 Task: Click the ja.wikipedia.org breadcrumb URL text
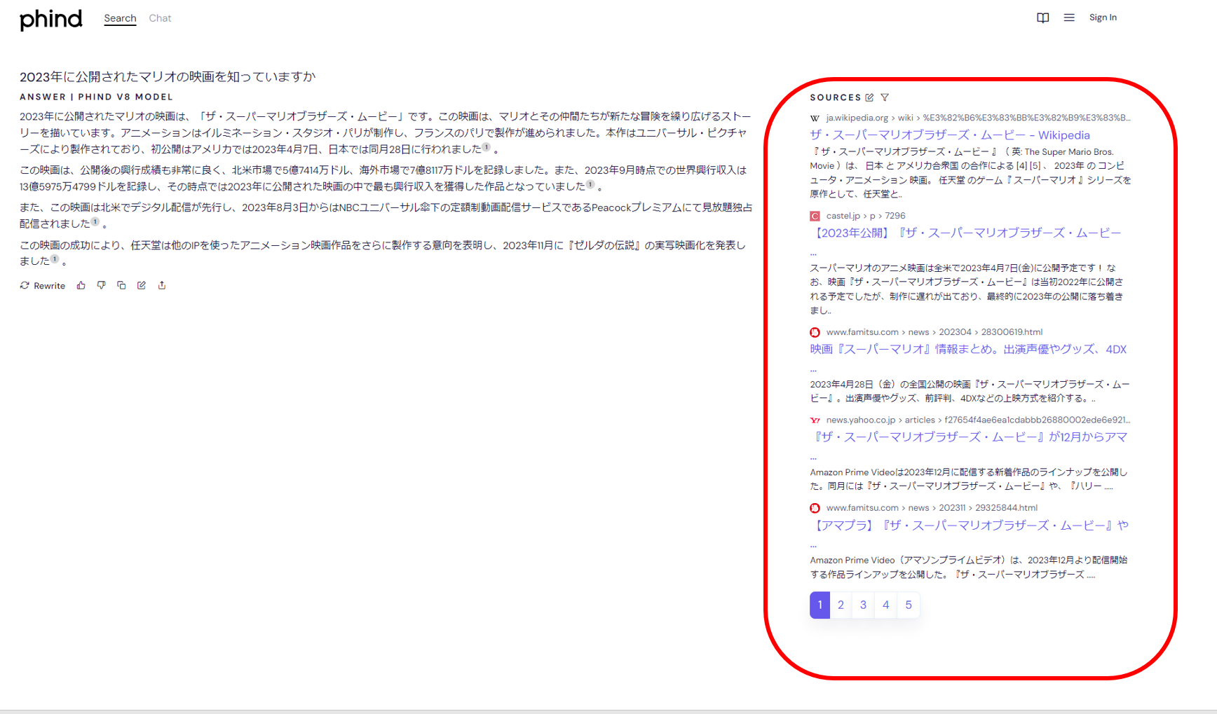pyautogui.click(x=978, y=118)
